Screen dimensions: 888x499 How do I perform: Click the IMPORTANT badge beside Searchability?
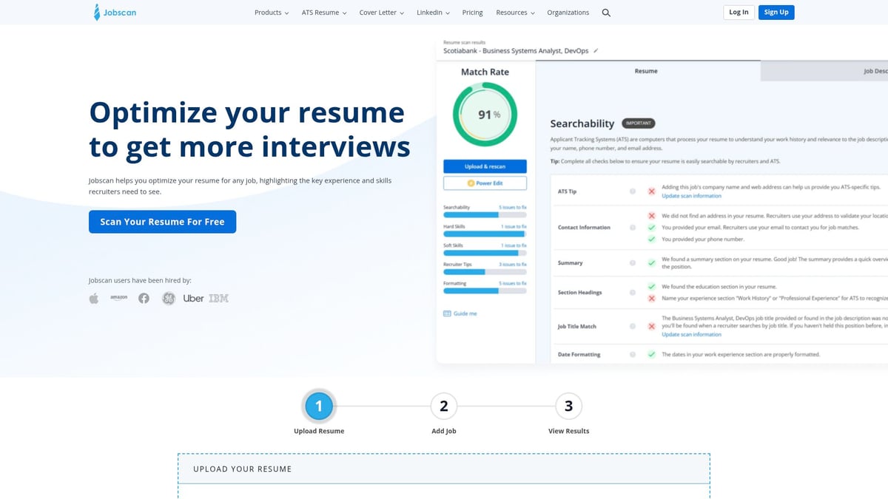[638, 123]
